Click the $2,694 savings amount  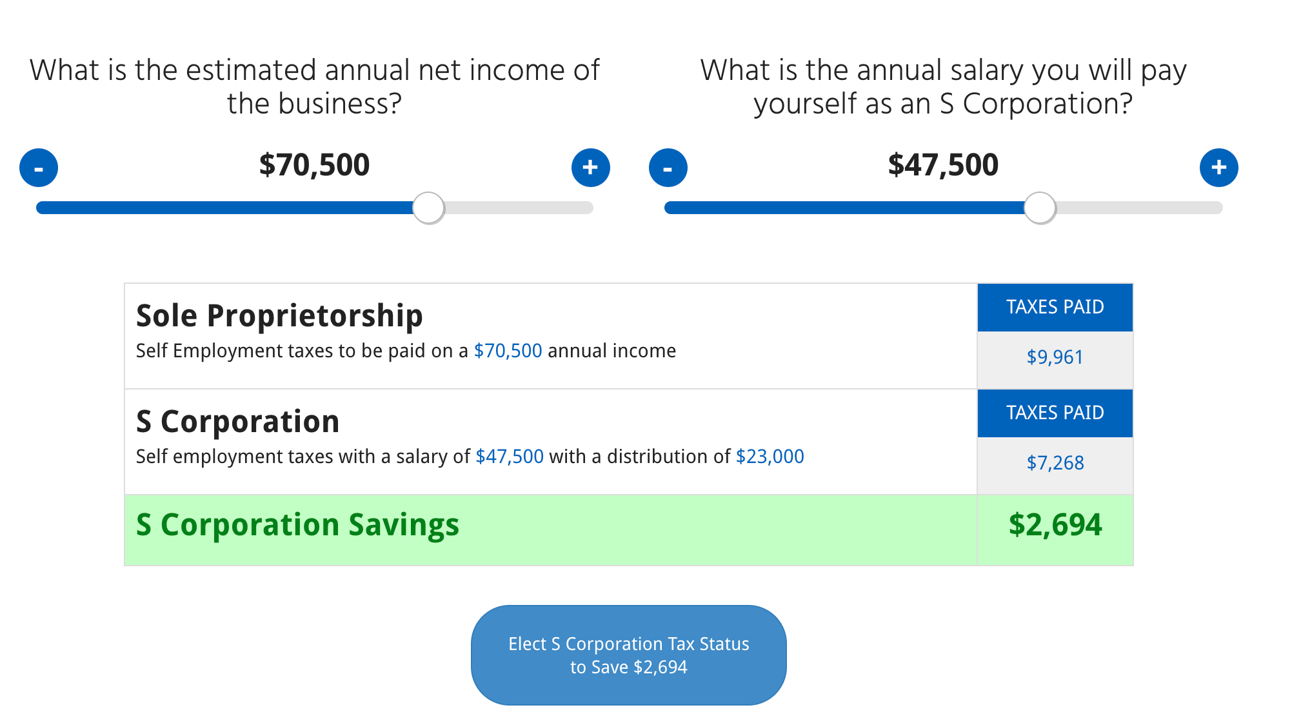1056,525
